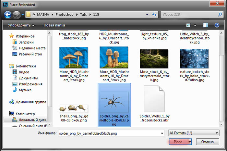Open the Упорядочить menu
Viewport: 227px width, 151px height.
(21, 25)
